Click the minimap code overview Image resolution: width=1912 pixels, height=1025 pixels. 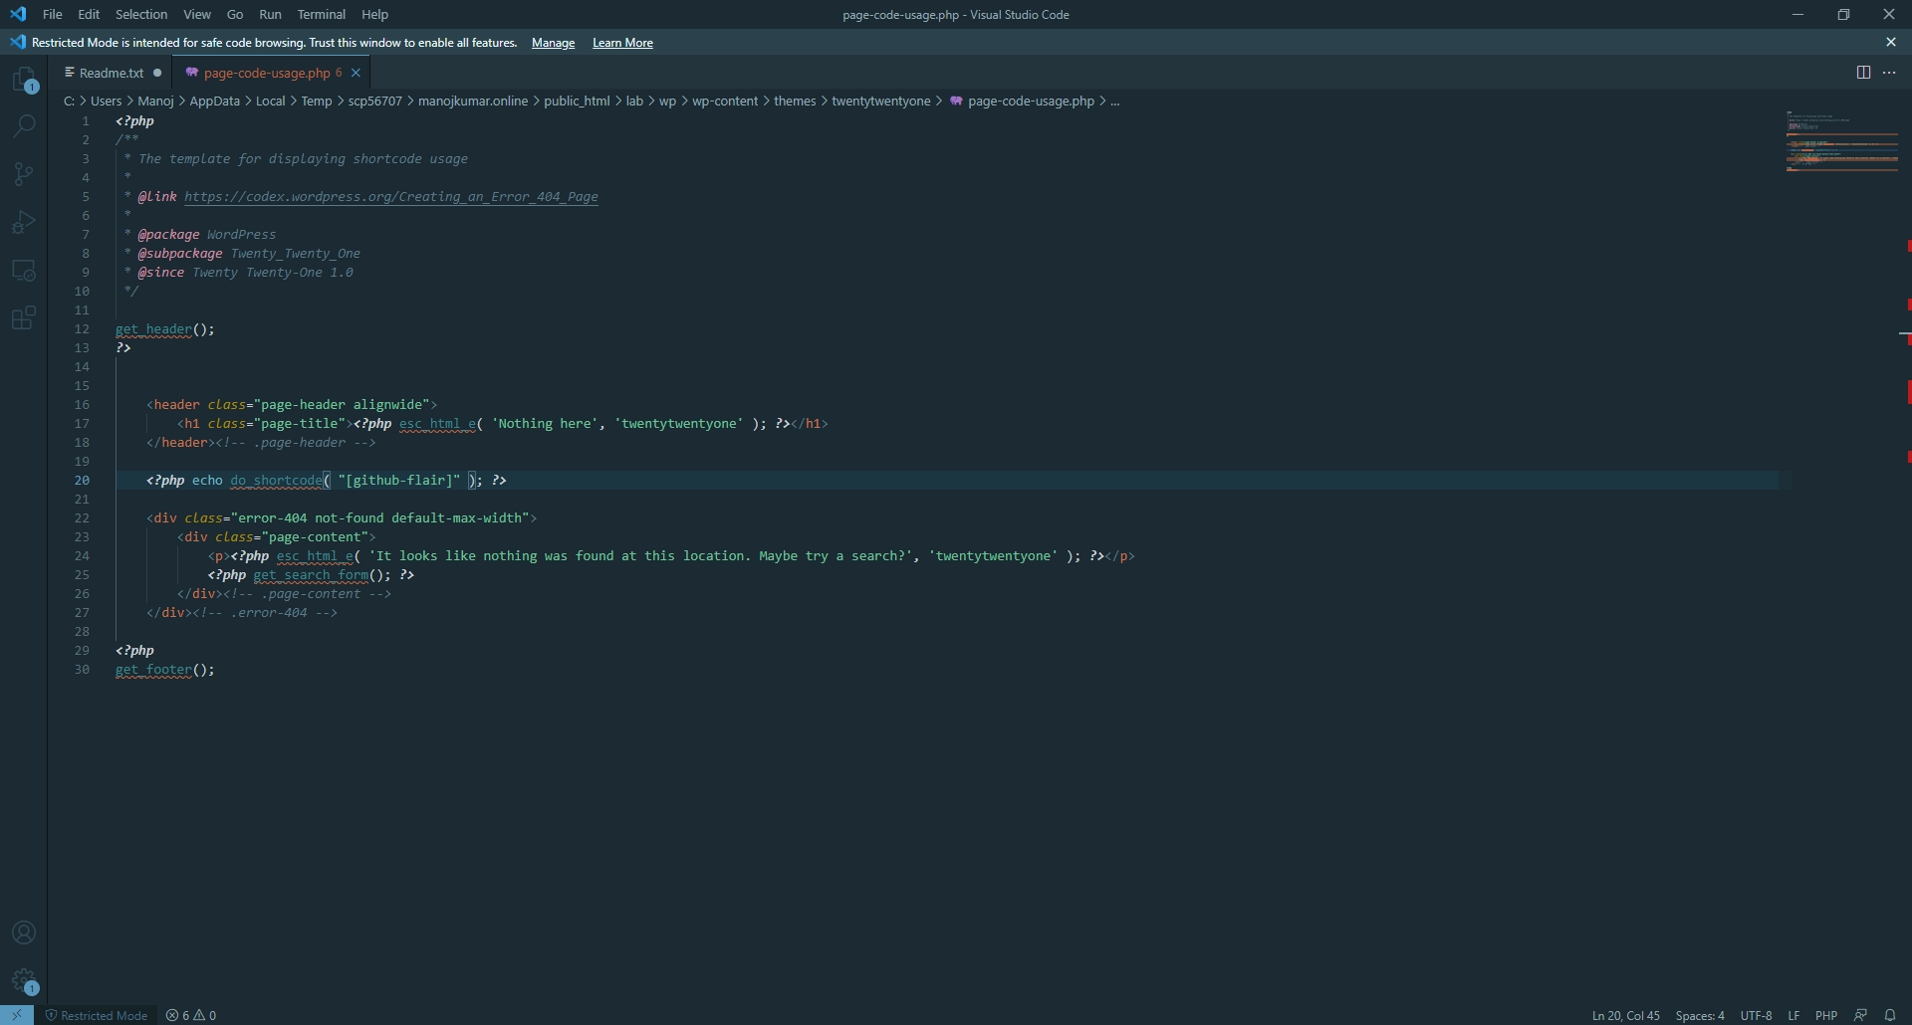pos(1841,144)
